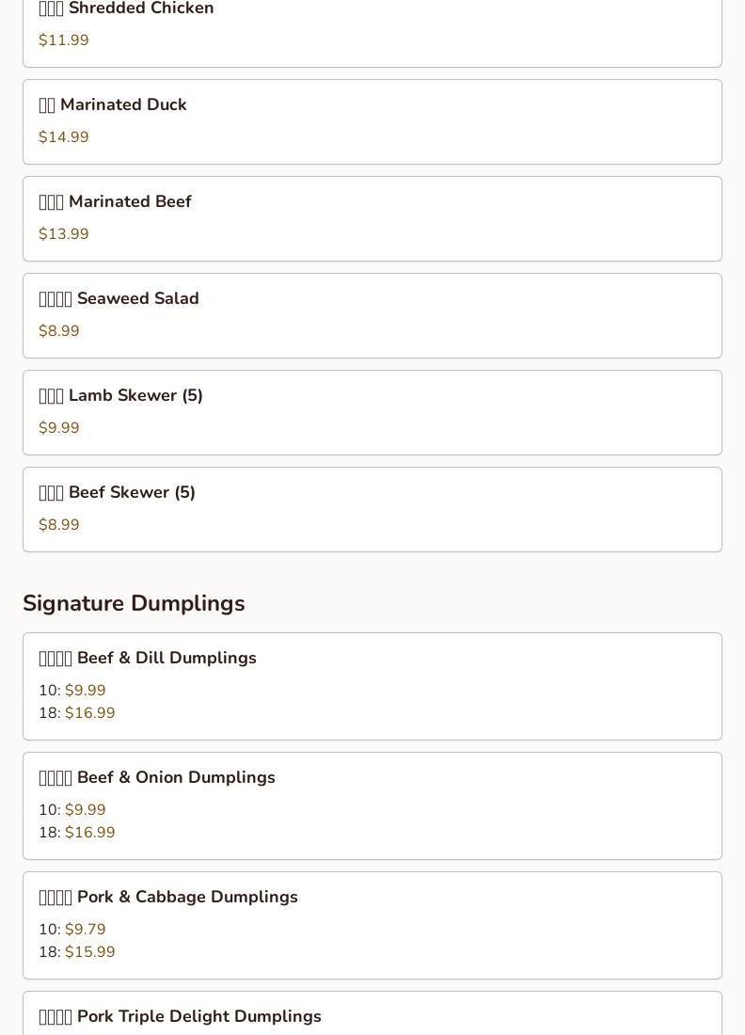Click the Seaweed Salad $8.99 price
745x1035 pixels.
coord(58,330)
